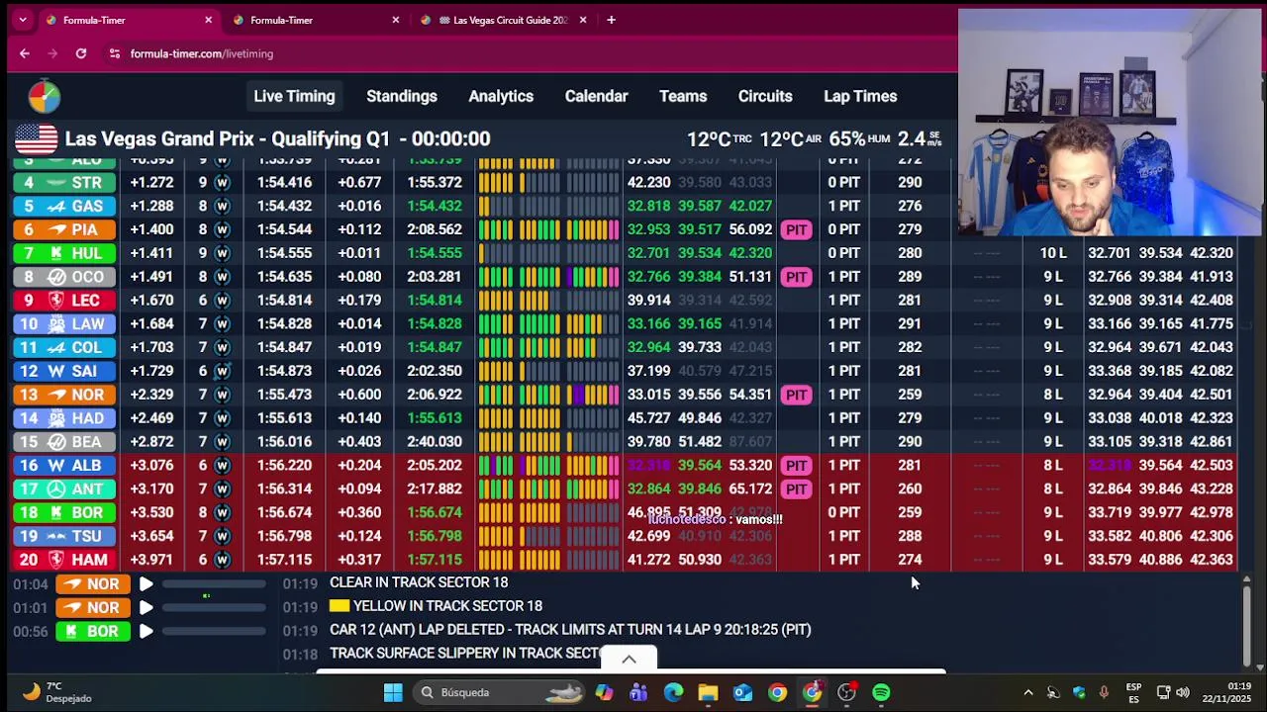
Task: Close the first Formula-Timer tab
Action: [x=208, y=20]
